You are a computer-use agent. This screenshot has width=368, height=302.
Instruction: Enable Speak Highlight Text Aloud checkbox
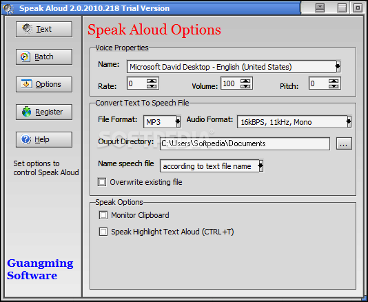coord(103,232)
